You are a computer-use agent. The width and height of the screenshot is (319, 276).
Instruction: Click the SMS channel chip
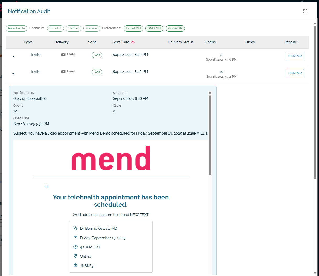[74, 28]
